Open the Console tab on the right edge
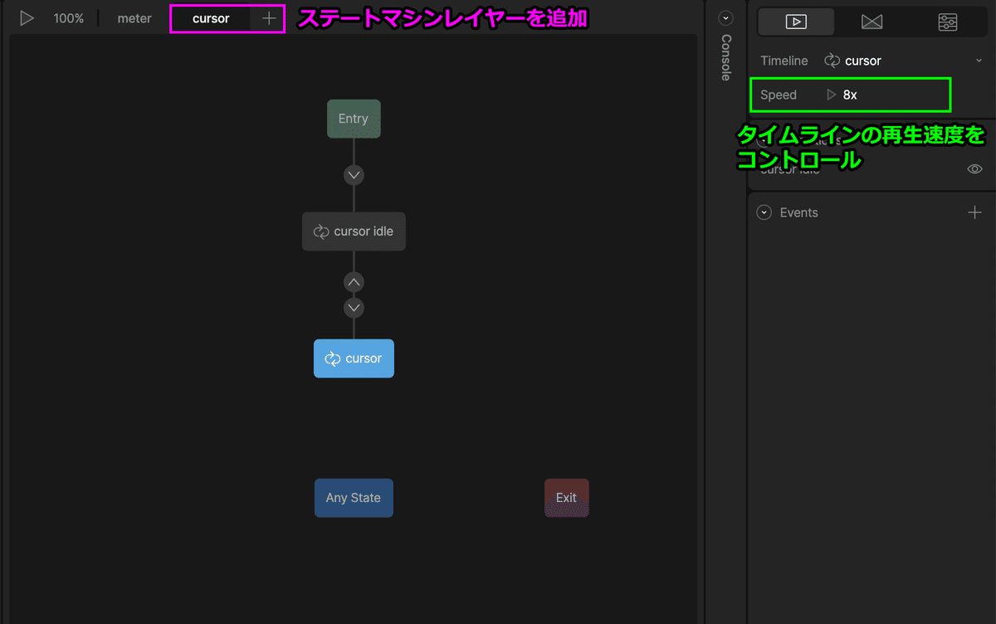This screenshot has width=996, height=624. (x=726, y=56)
